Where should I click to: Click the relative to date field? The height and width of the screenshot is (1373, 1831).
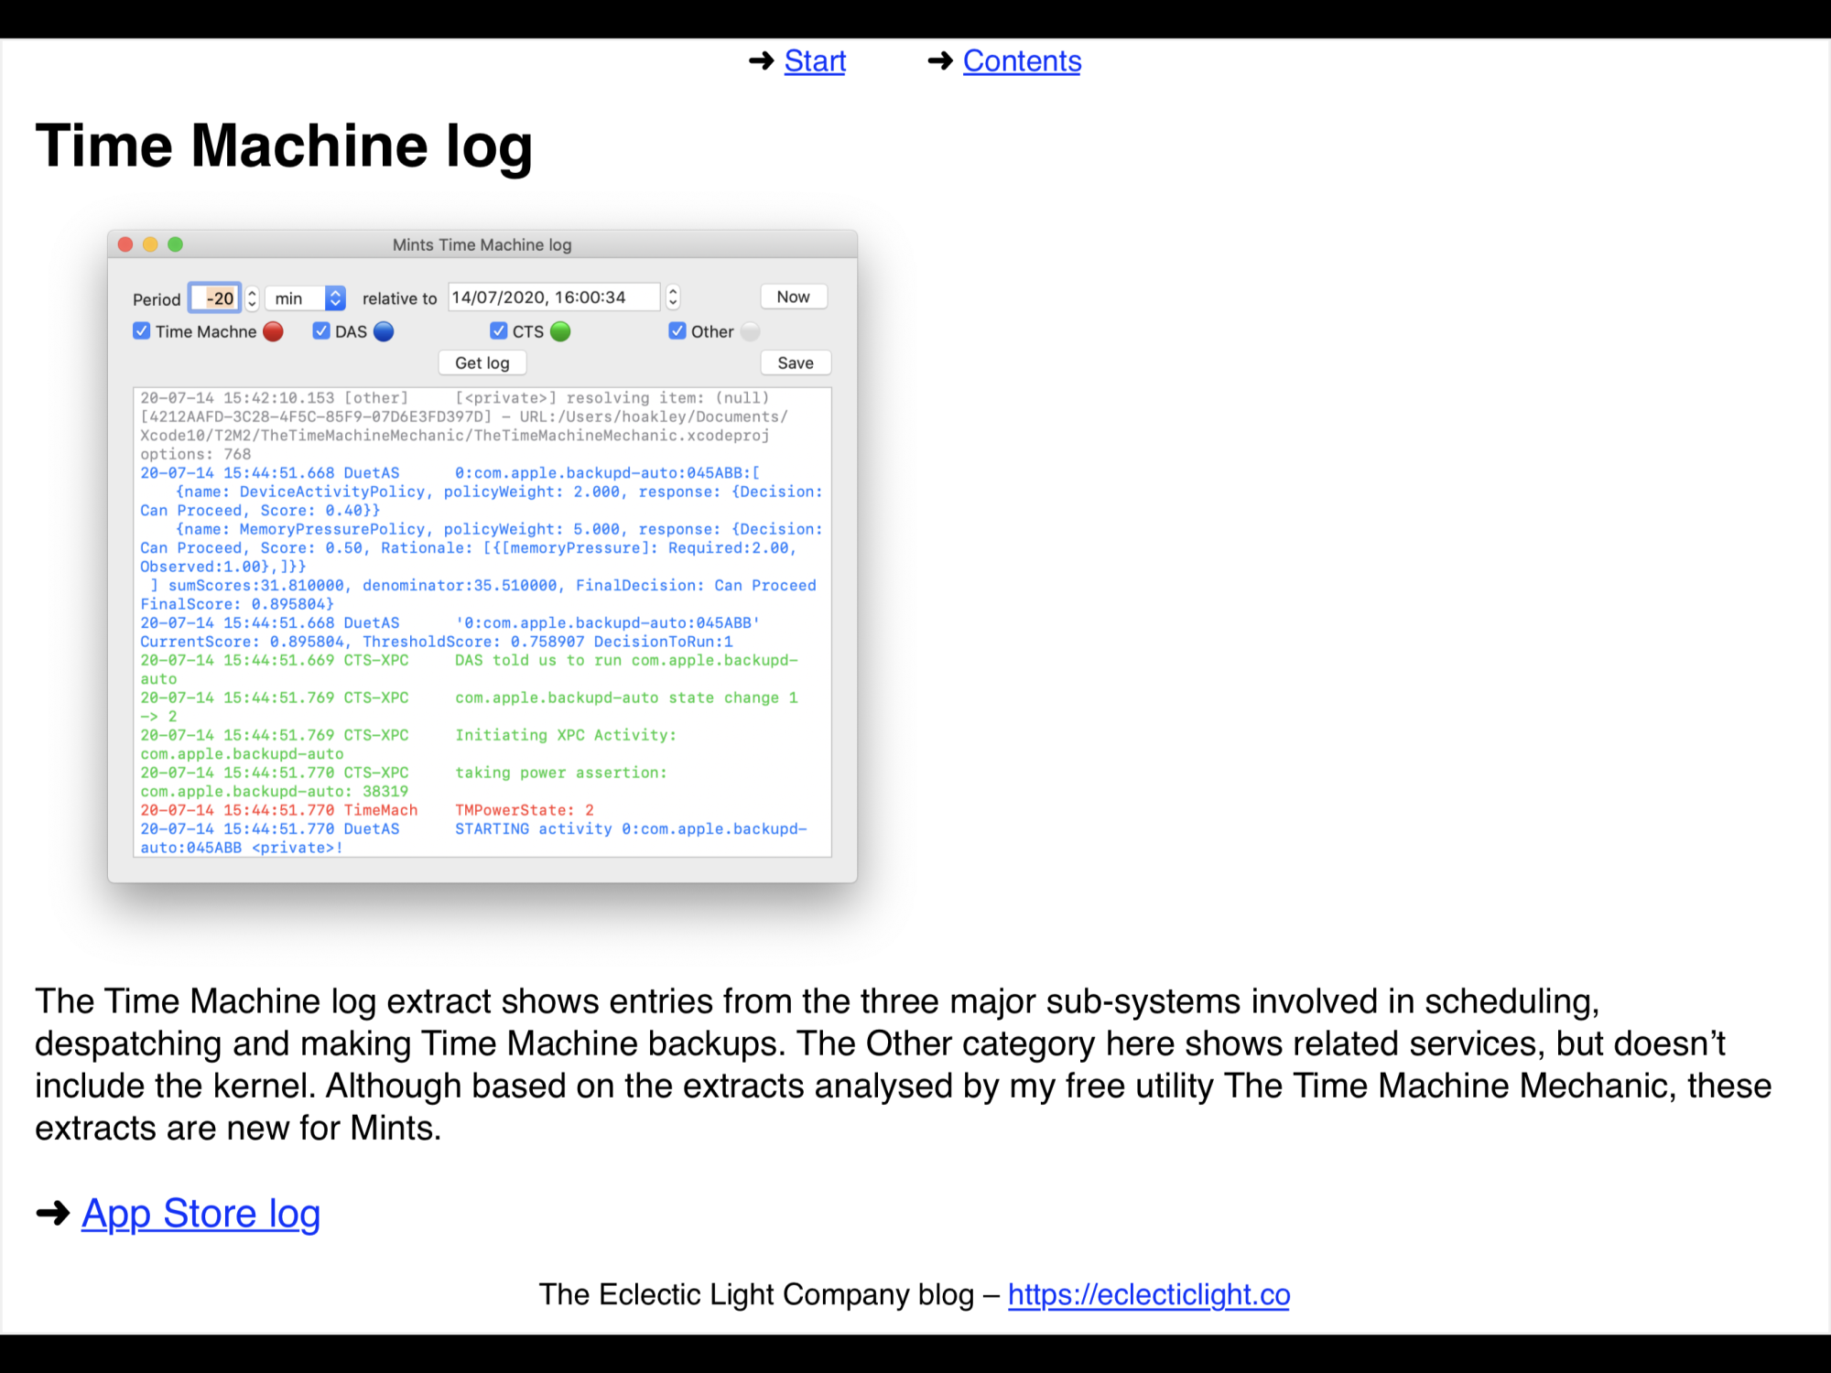point(553,297)
